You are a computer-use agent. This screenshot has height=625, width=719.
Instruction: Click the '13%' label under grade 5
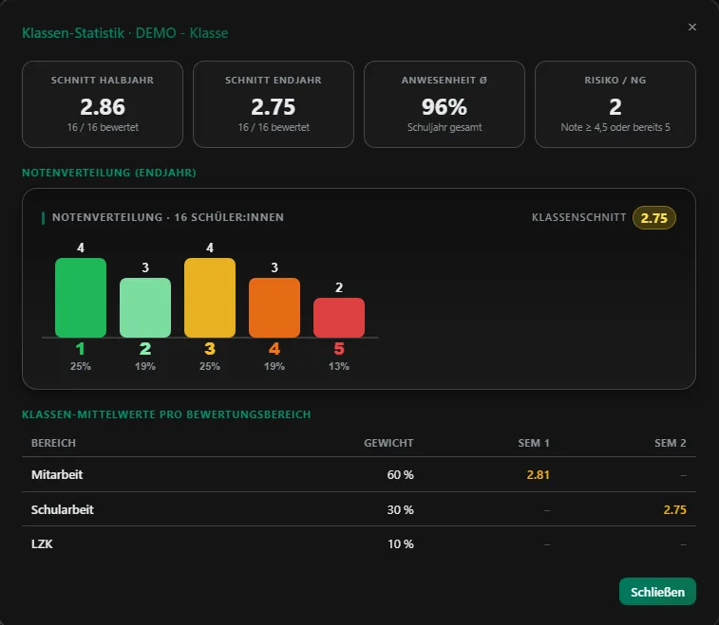pos(339,366)
